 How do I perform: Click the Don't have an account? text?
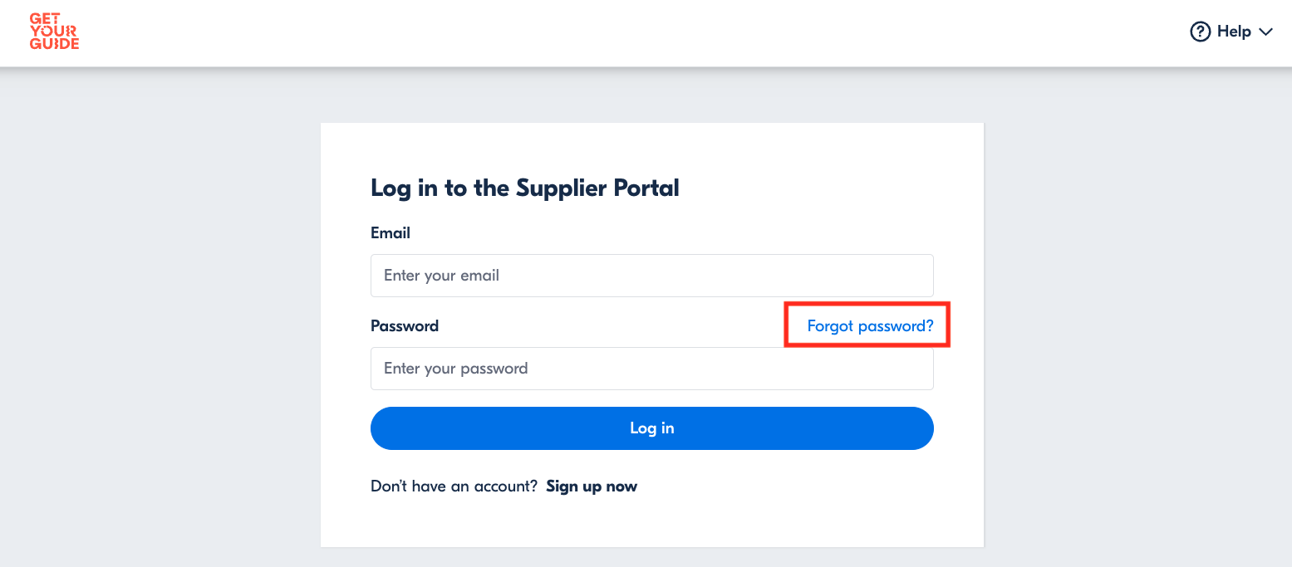(x=454, y=486)
